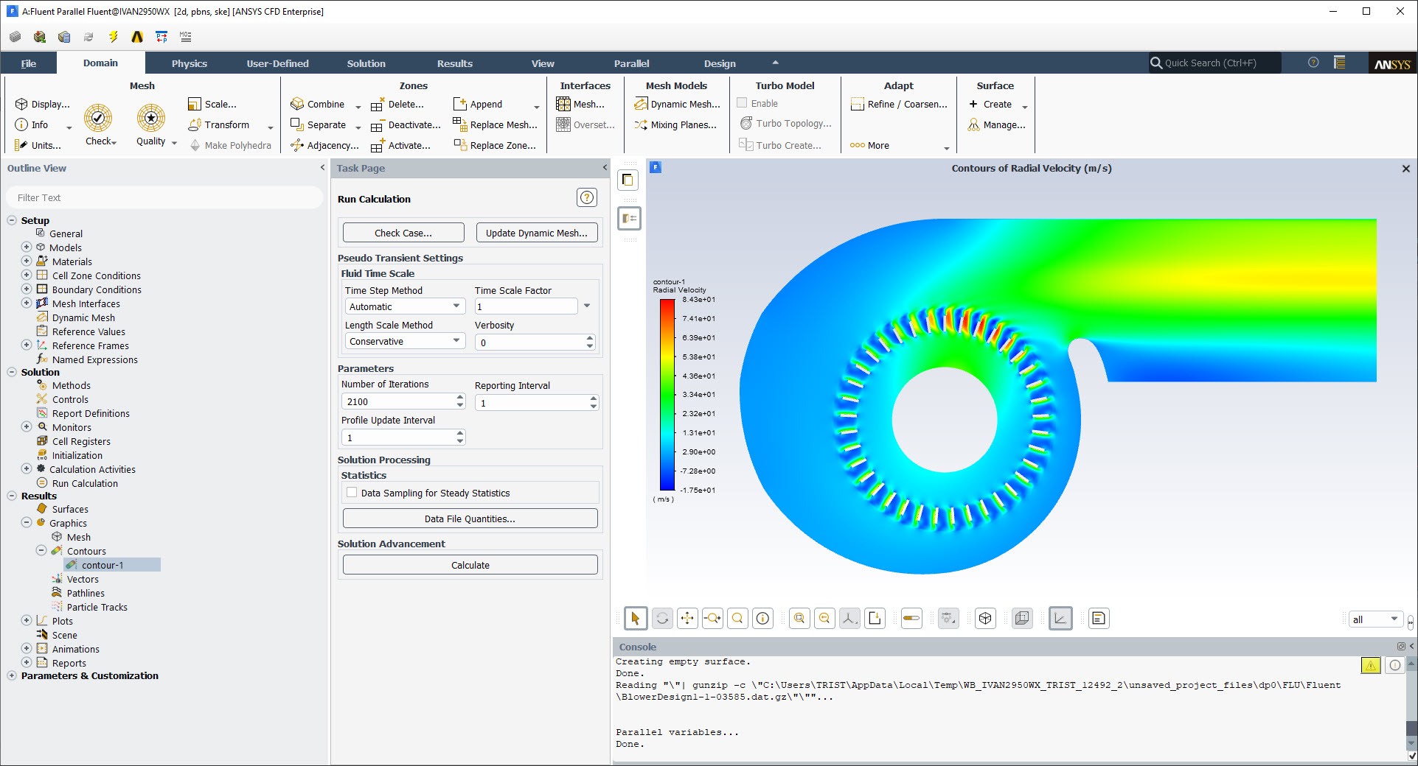Click Delete zones in the ribbon

[x=397, y=104]
